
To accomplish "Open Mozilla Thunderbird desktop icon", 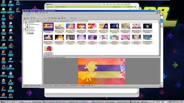I will (x=11, y=3).
